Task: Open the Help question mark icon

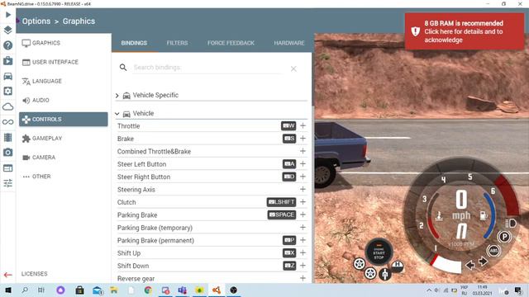Action: (8, 45)
